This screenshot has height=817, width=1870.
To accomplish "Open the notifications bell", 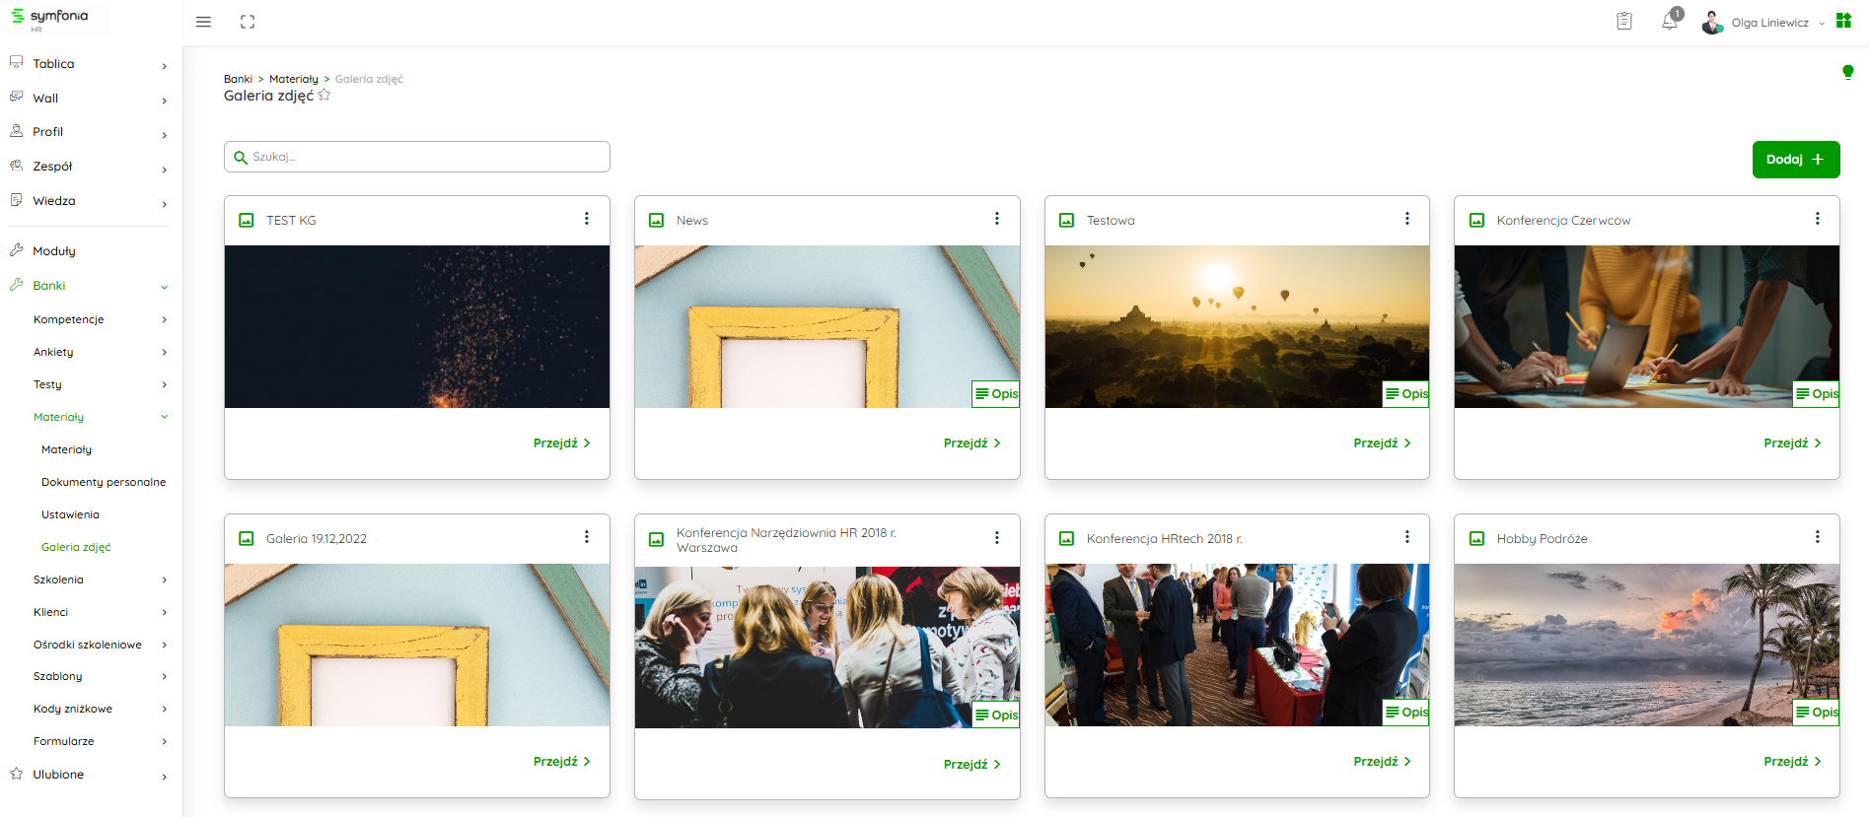I will click(1669, 22).
